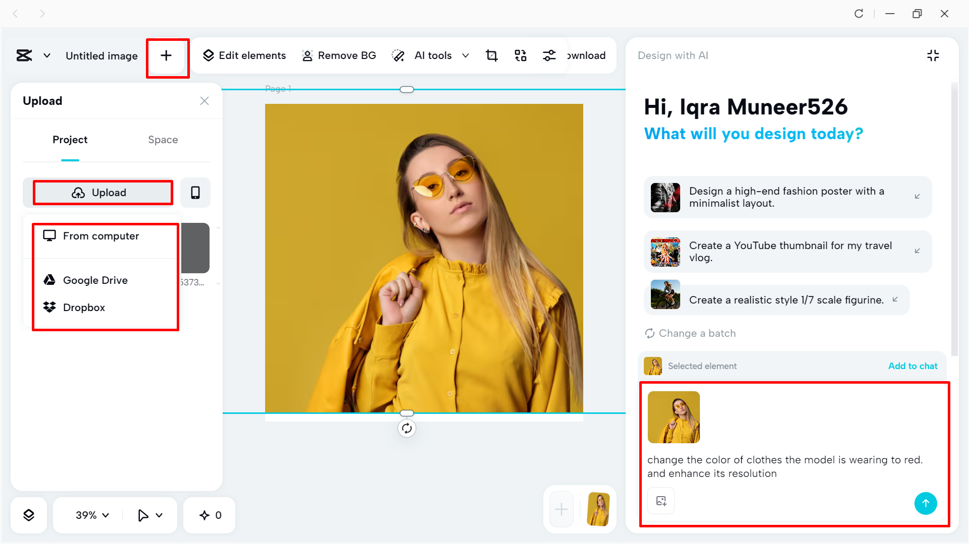The width and height of the screenshot is (969, 544).
Task: Click the Upload panel title
Action: coord(42,101)
